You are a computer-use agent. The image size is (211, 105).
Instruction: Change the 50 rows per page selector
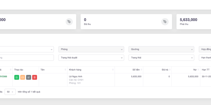[x=10, y=92]
